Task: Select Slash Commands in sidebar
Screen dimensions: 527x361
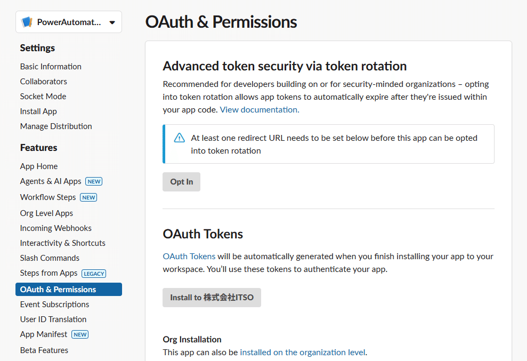Action: coord(50,258)
